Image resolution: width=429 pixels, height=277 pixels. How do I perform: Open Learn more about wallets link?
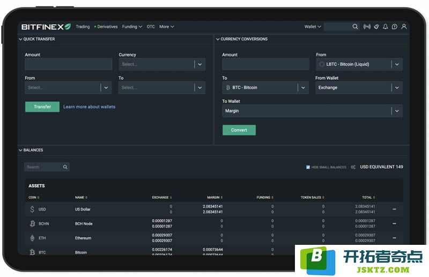(x=89, y=107)
